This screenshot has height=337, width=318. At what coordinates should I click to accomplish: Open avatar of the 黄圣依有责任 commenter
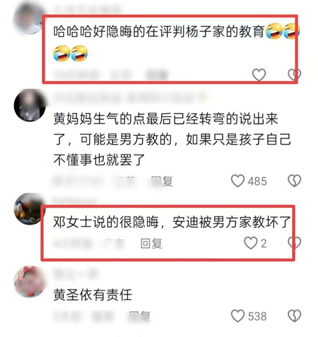(30, 282)
